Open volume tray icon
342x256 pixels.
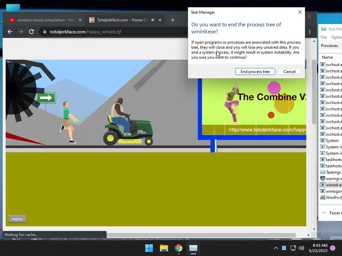point(301,248)
